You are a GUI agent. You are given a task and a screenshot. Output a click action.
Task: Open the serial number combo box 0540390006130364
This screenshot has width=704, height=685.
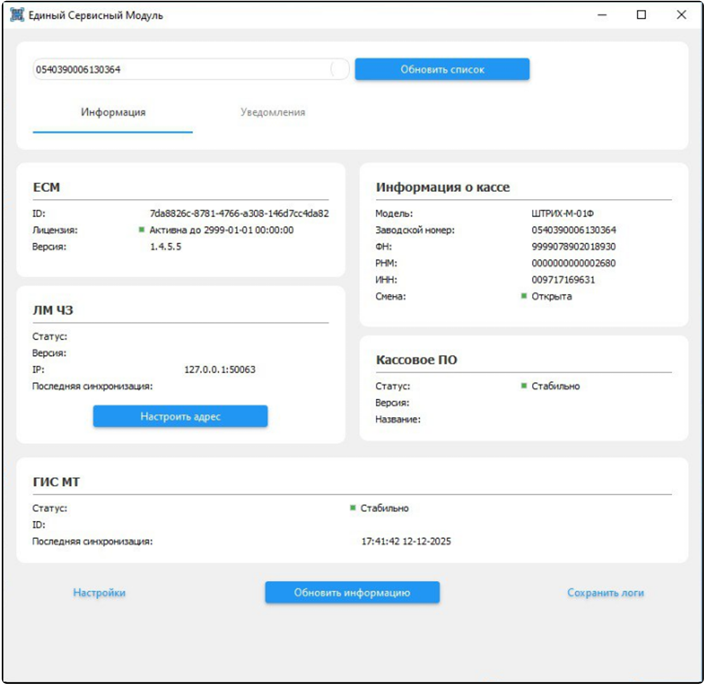[x=191, y=69]
